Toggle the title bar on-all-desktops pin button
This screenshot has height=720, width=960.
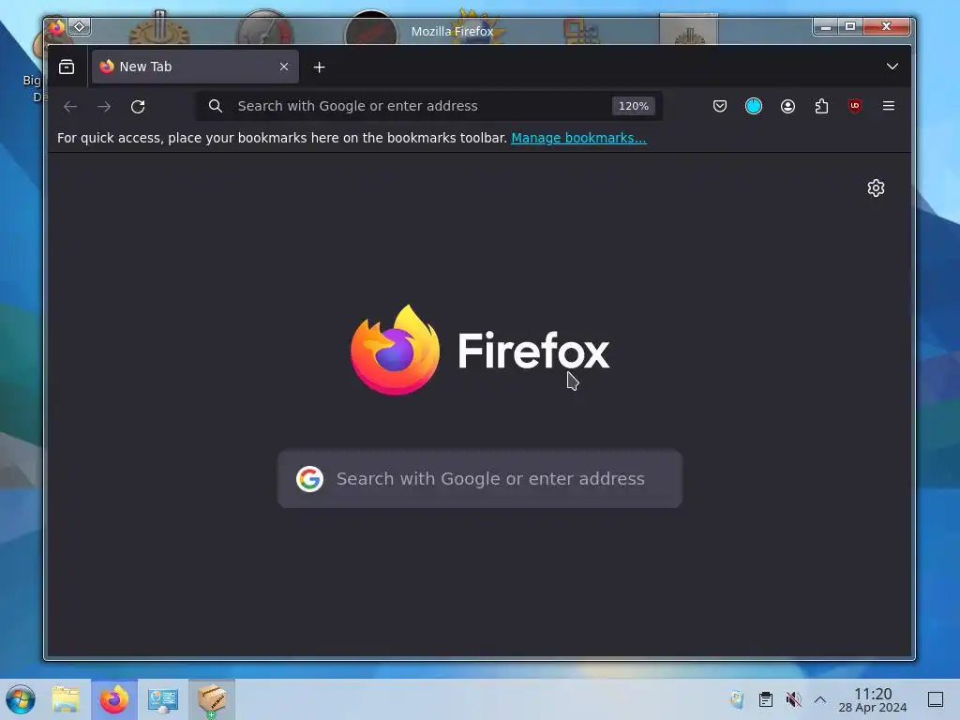tap(80, 27)
